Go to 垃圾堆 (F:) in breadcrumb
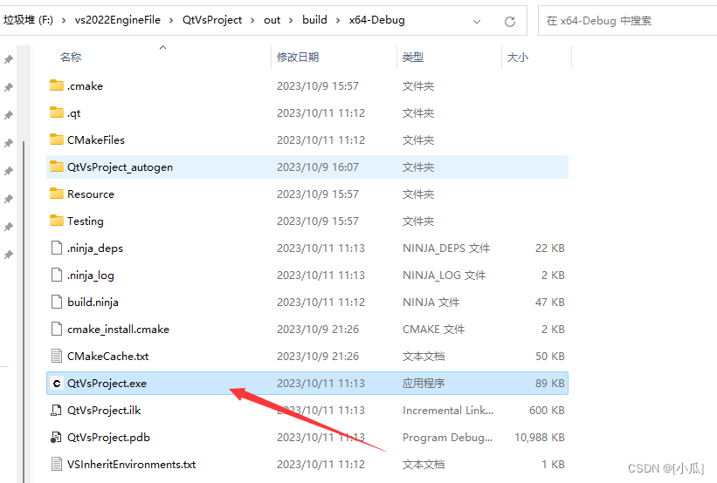The image size is (717, 483). click(28, 20)
